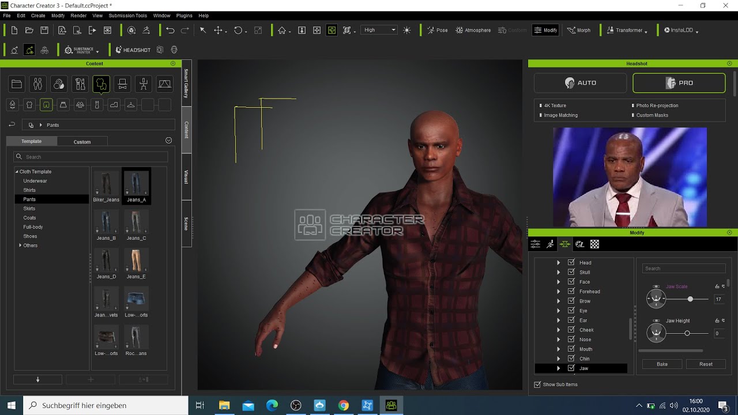Click the sun lighting icon in the toolbar
Image resolution: width=738 pixels, height=415 pixels.
(407, 30)
